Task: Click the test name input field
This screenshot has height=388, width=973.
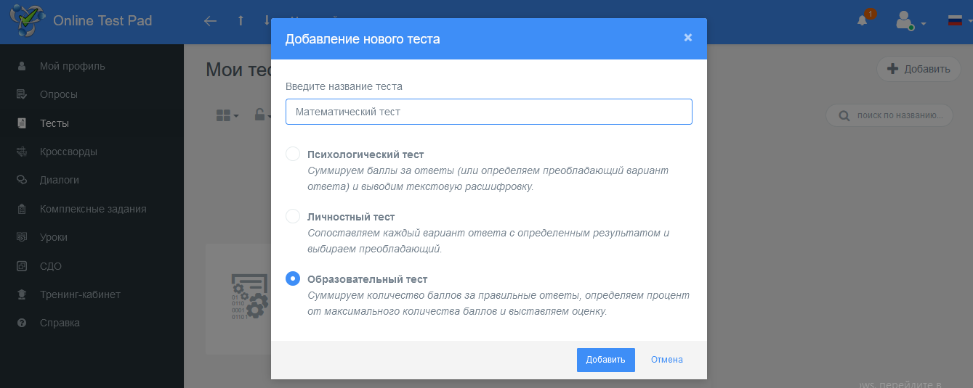Action: [x=488, y=112]
